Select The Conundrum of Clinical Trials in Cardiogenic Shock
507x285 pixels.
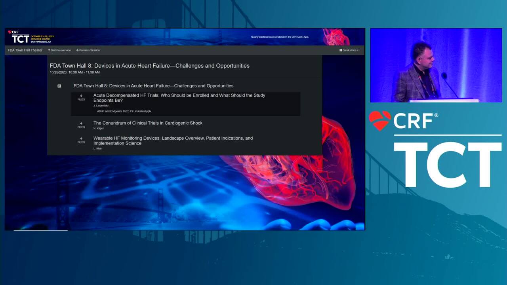tap(148, 123)
